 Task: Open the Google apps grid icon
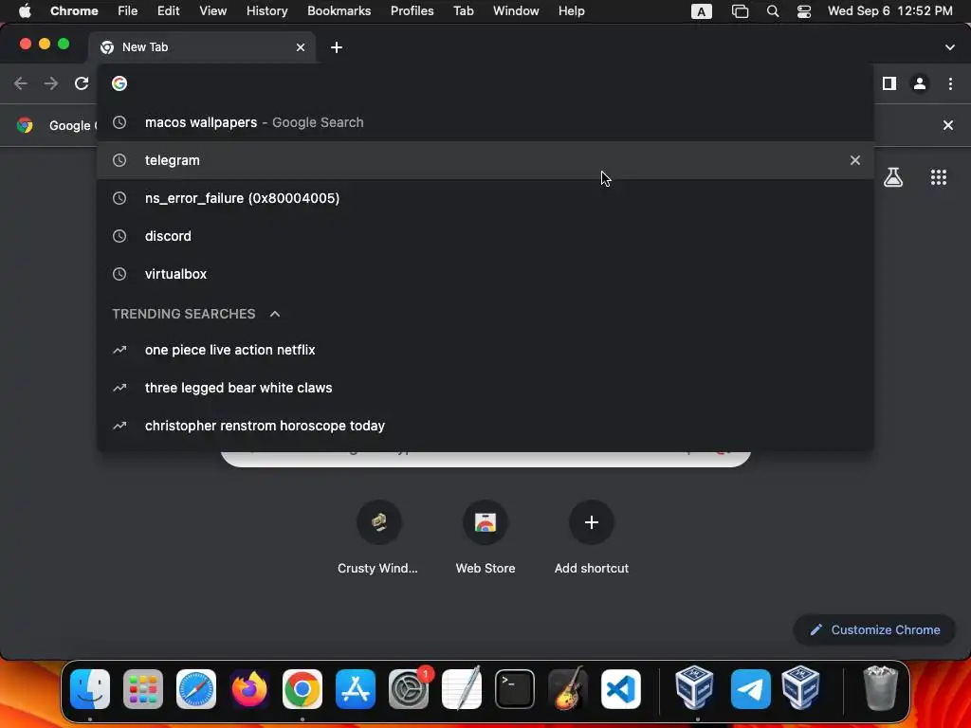click(x=939, y=177)
